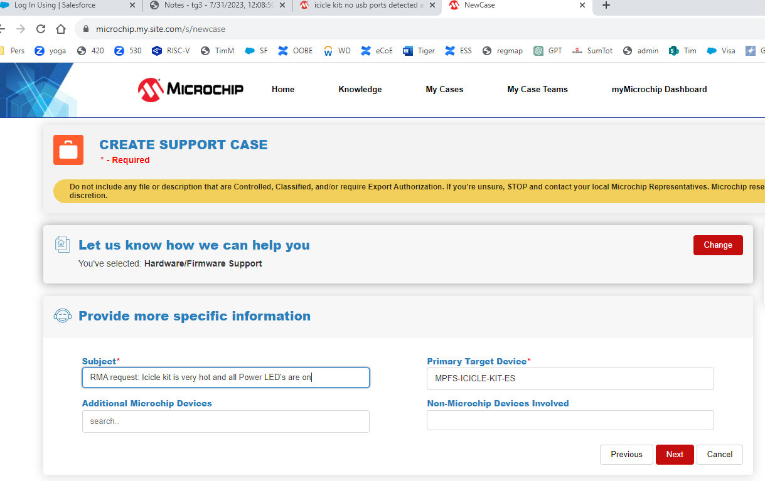
Task: Go forward with the browser arrow
Action: [x=21, y=29]
